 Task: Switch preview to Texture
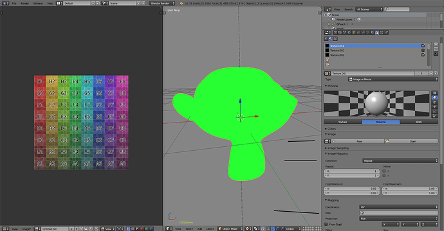click(342, 122)
